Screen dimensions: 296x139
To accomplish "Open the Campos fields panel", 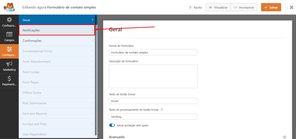I will click(9, 37).
